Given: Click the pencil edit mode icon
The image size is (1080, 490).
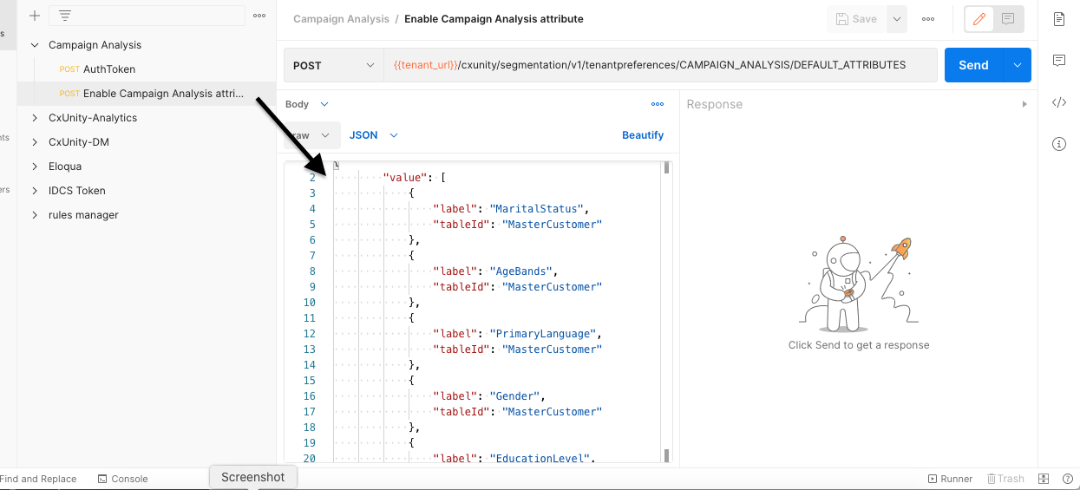Looking at the screenshot, I should coord(979,19).
